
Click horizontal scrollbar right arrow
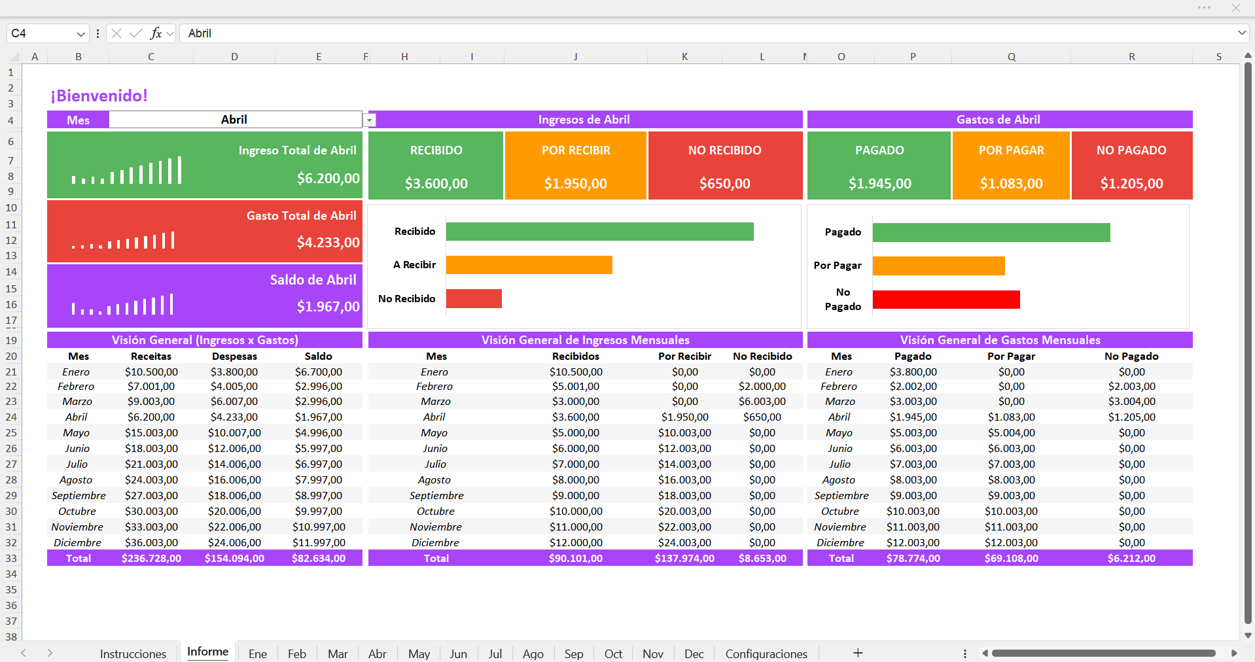1234,653
